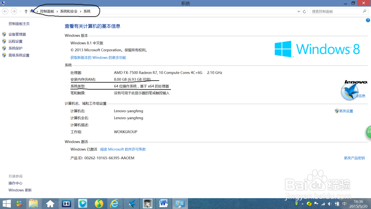Expand the chevron after 系统和安全 breadcrumb

(x=81, y=12)
